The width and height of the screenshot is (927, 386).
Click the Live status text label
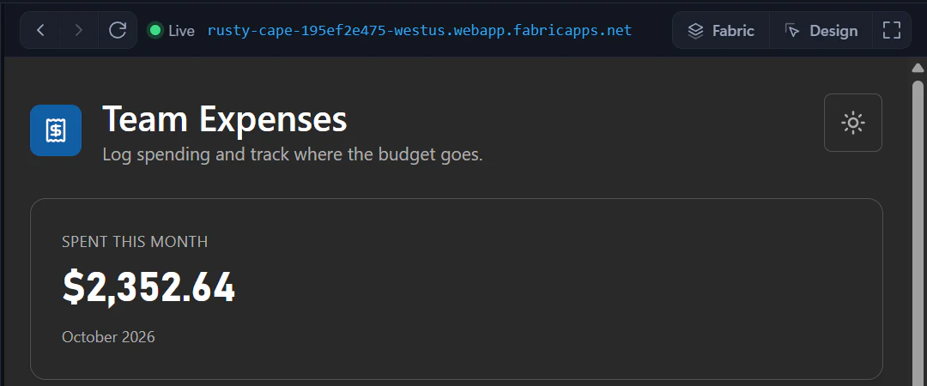(181, 31)
